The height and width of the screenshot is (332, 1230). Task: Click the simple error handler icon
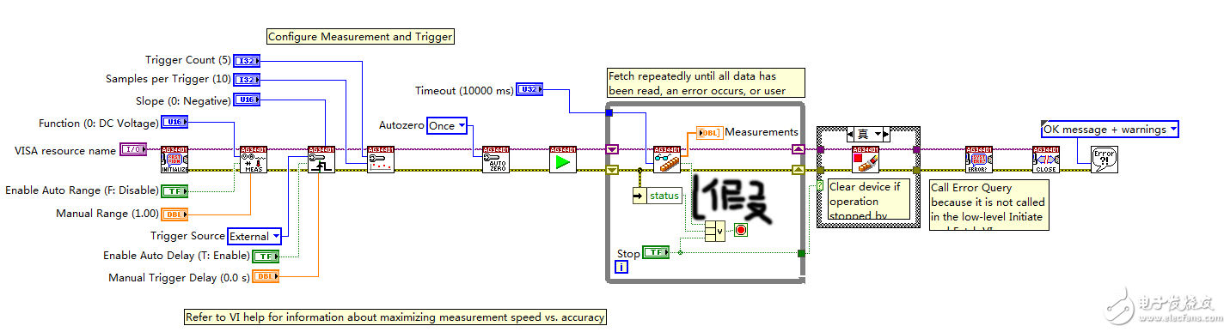1105,160
